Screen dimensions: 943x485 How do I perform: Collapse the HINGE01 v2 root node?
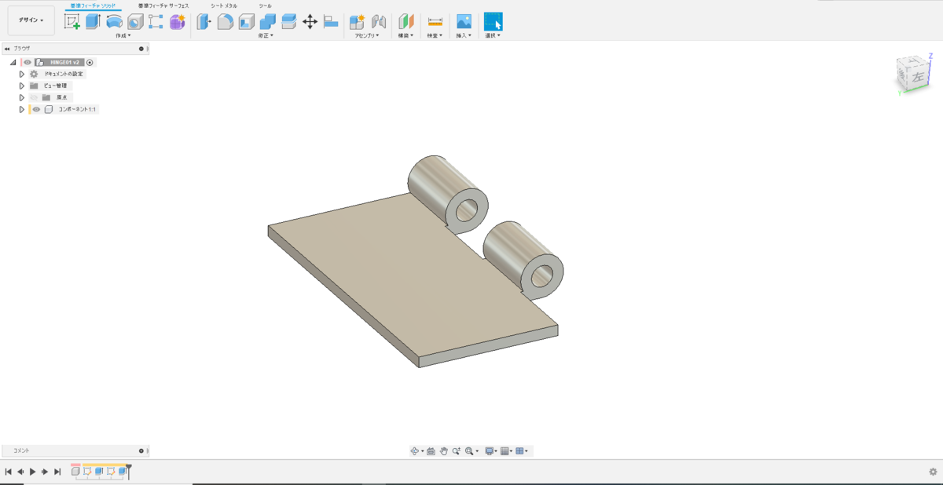[x=13, y=62]
